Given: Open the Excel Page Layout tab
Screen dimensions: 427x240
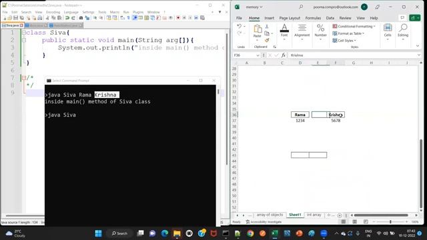Looking at the screenshot, I should point(290,18).
